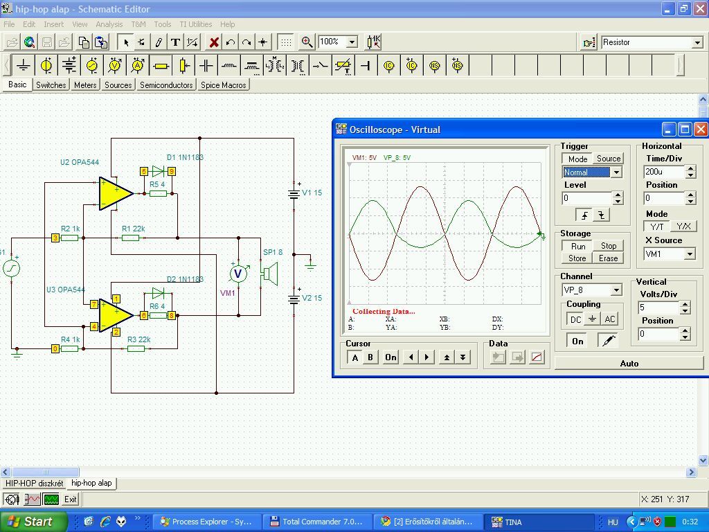This screenshot has height=532, width=709.
Task: Select the capacitor component
Action: coord(206,66)
